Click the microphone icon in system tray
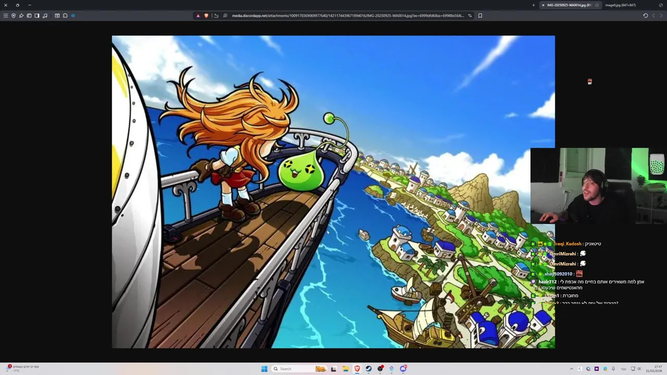Image resolution: width=667 pixels, height=375 pixels. point(613,369)
